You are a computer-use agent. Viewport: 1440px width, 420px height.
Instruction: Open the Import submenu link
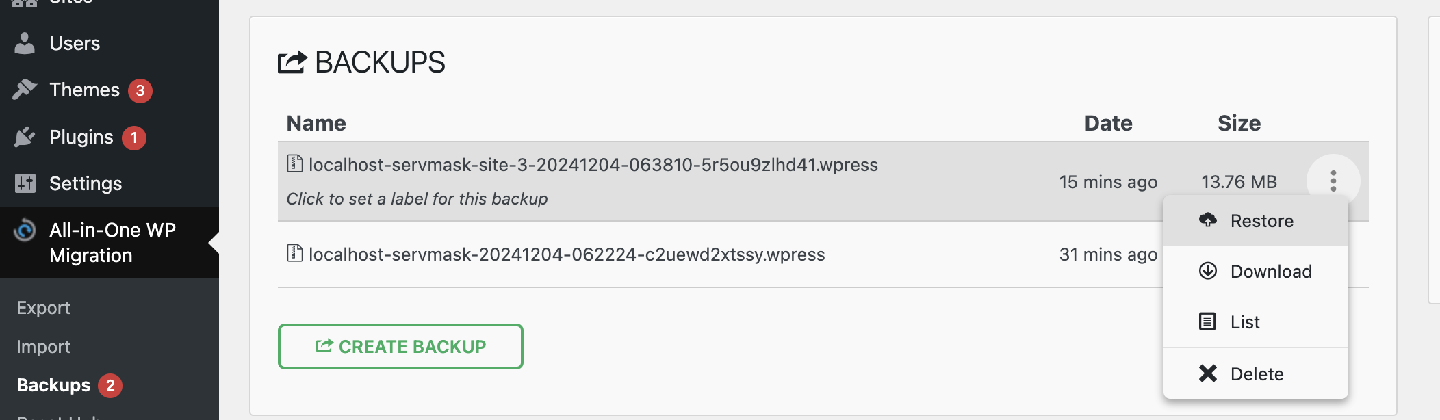pyautogui.click(x=43, y=347)
